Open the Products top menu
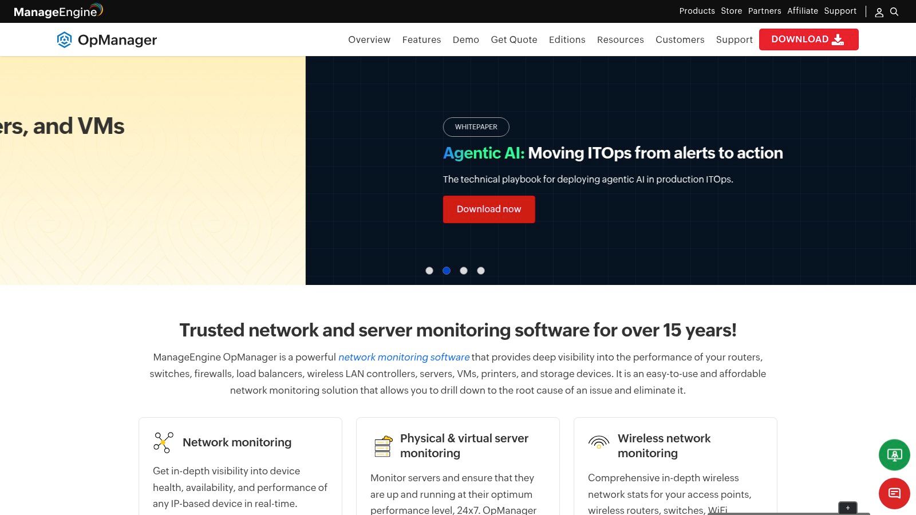 pos(697,11)
